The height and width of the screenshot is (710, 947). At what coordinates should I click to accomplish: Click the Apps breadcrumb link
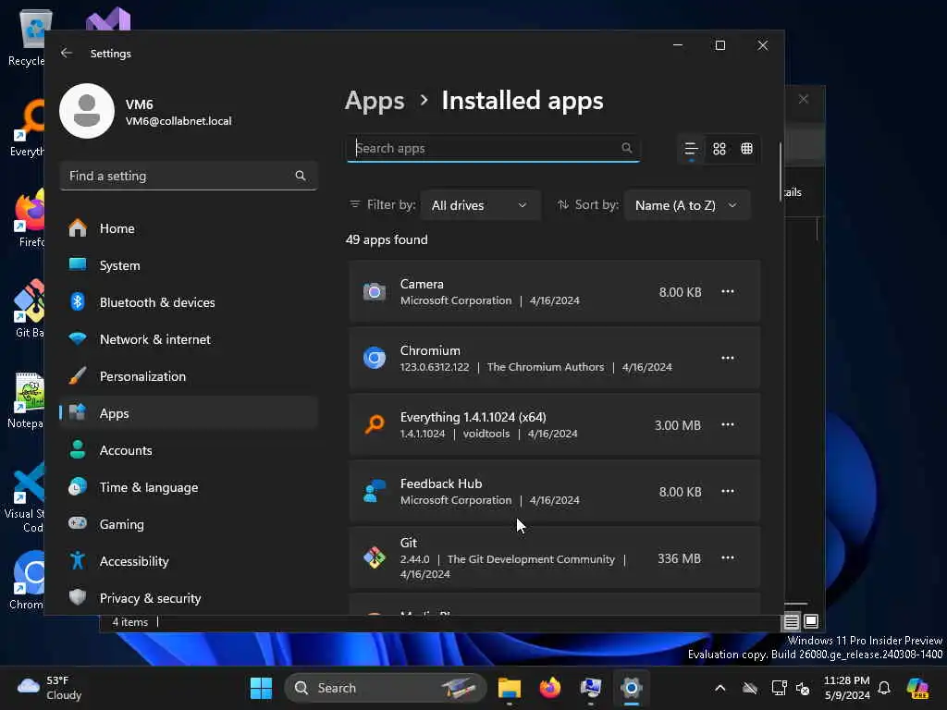tap(375, 101)
